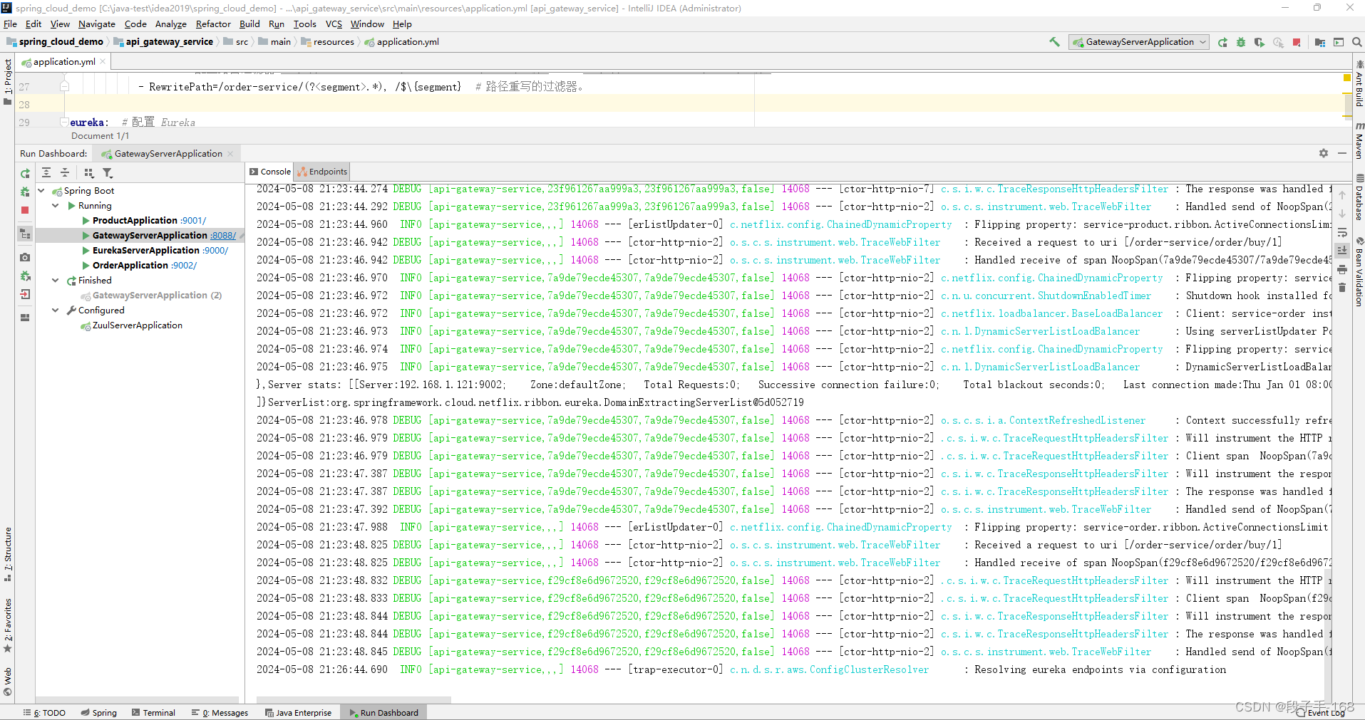
Task: Open Project Structure from main toolbar
Action: pos(1320,42)
